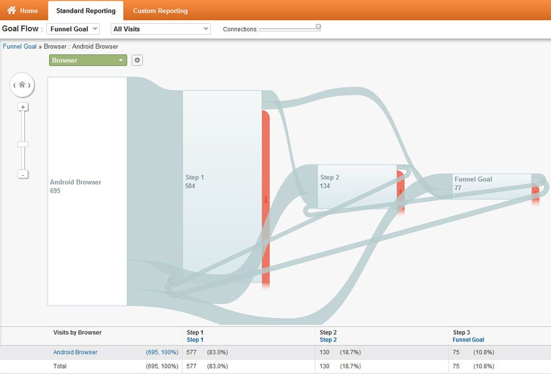Open the gear settings icon beside Browser dropdown
This screenshot has width=551, height=374.
click(x=137, y=60)
